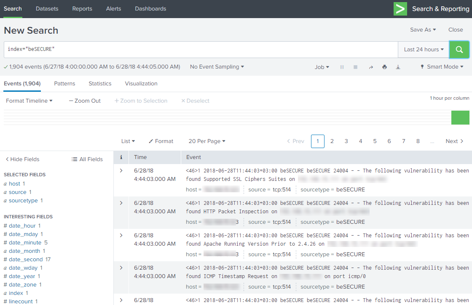Image resolution: width=472 pixels, height=305 pixels.
Task: Click the green search magnifier button
Action: [x=459, y=50]
